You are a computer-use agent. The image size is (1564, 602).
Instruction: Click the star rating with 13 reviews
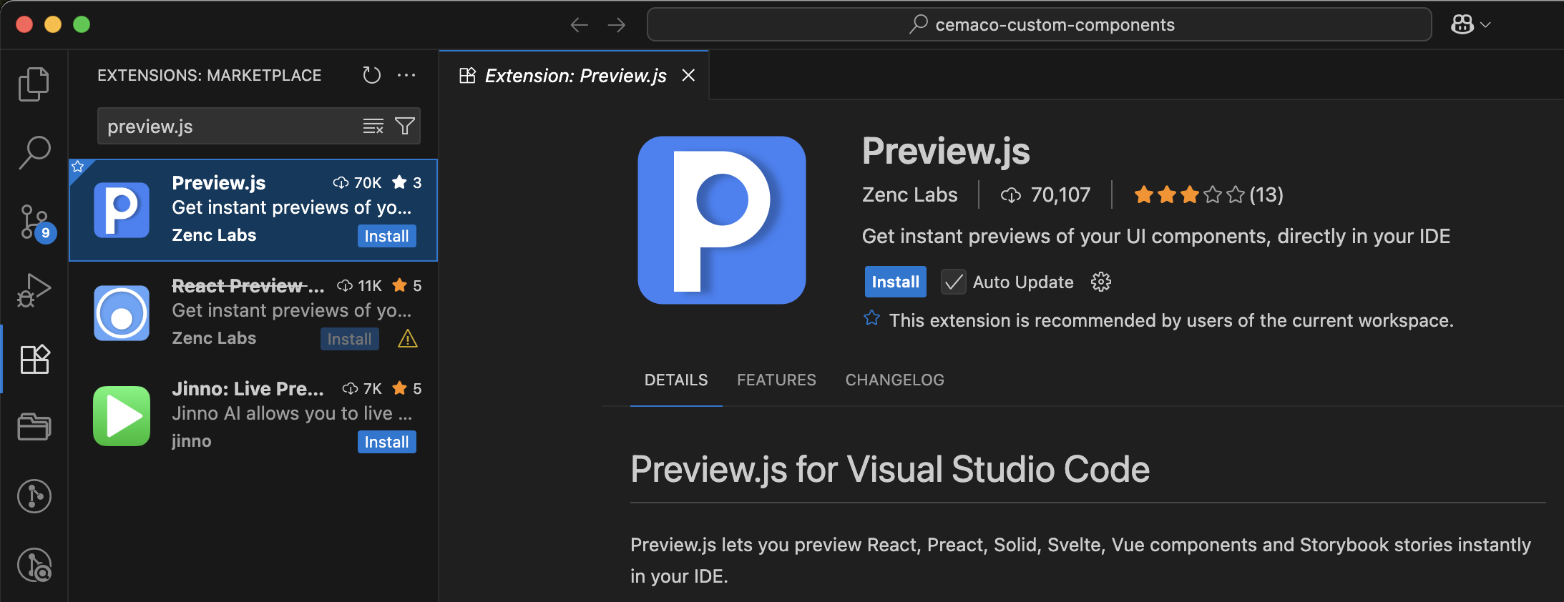1208,194
